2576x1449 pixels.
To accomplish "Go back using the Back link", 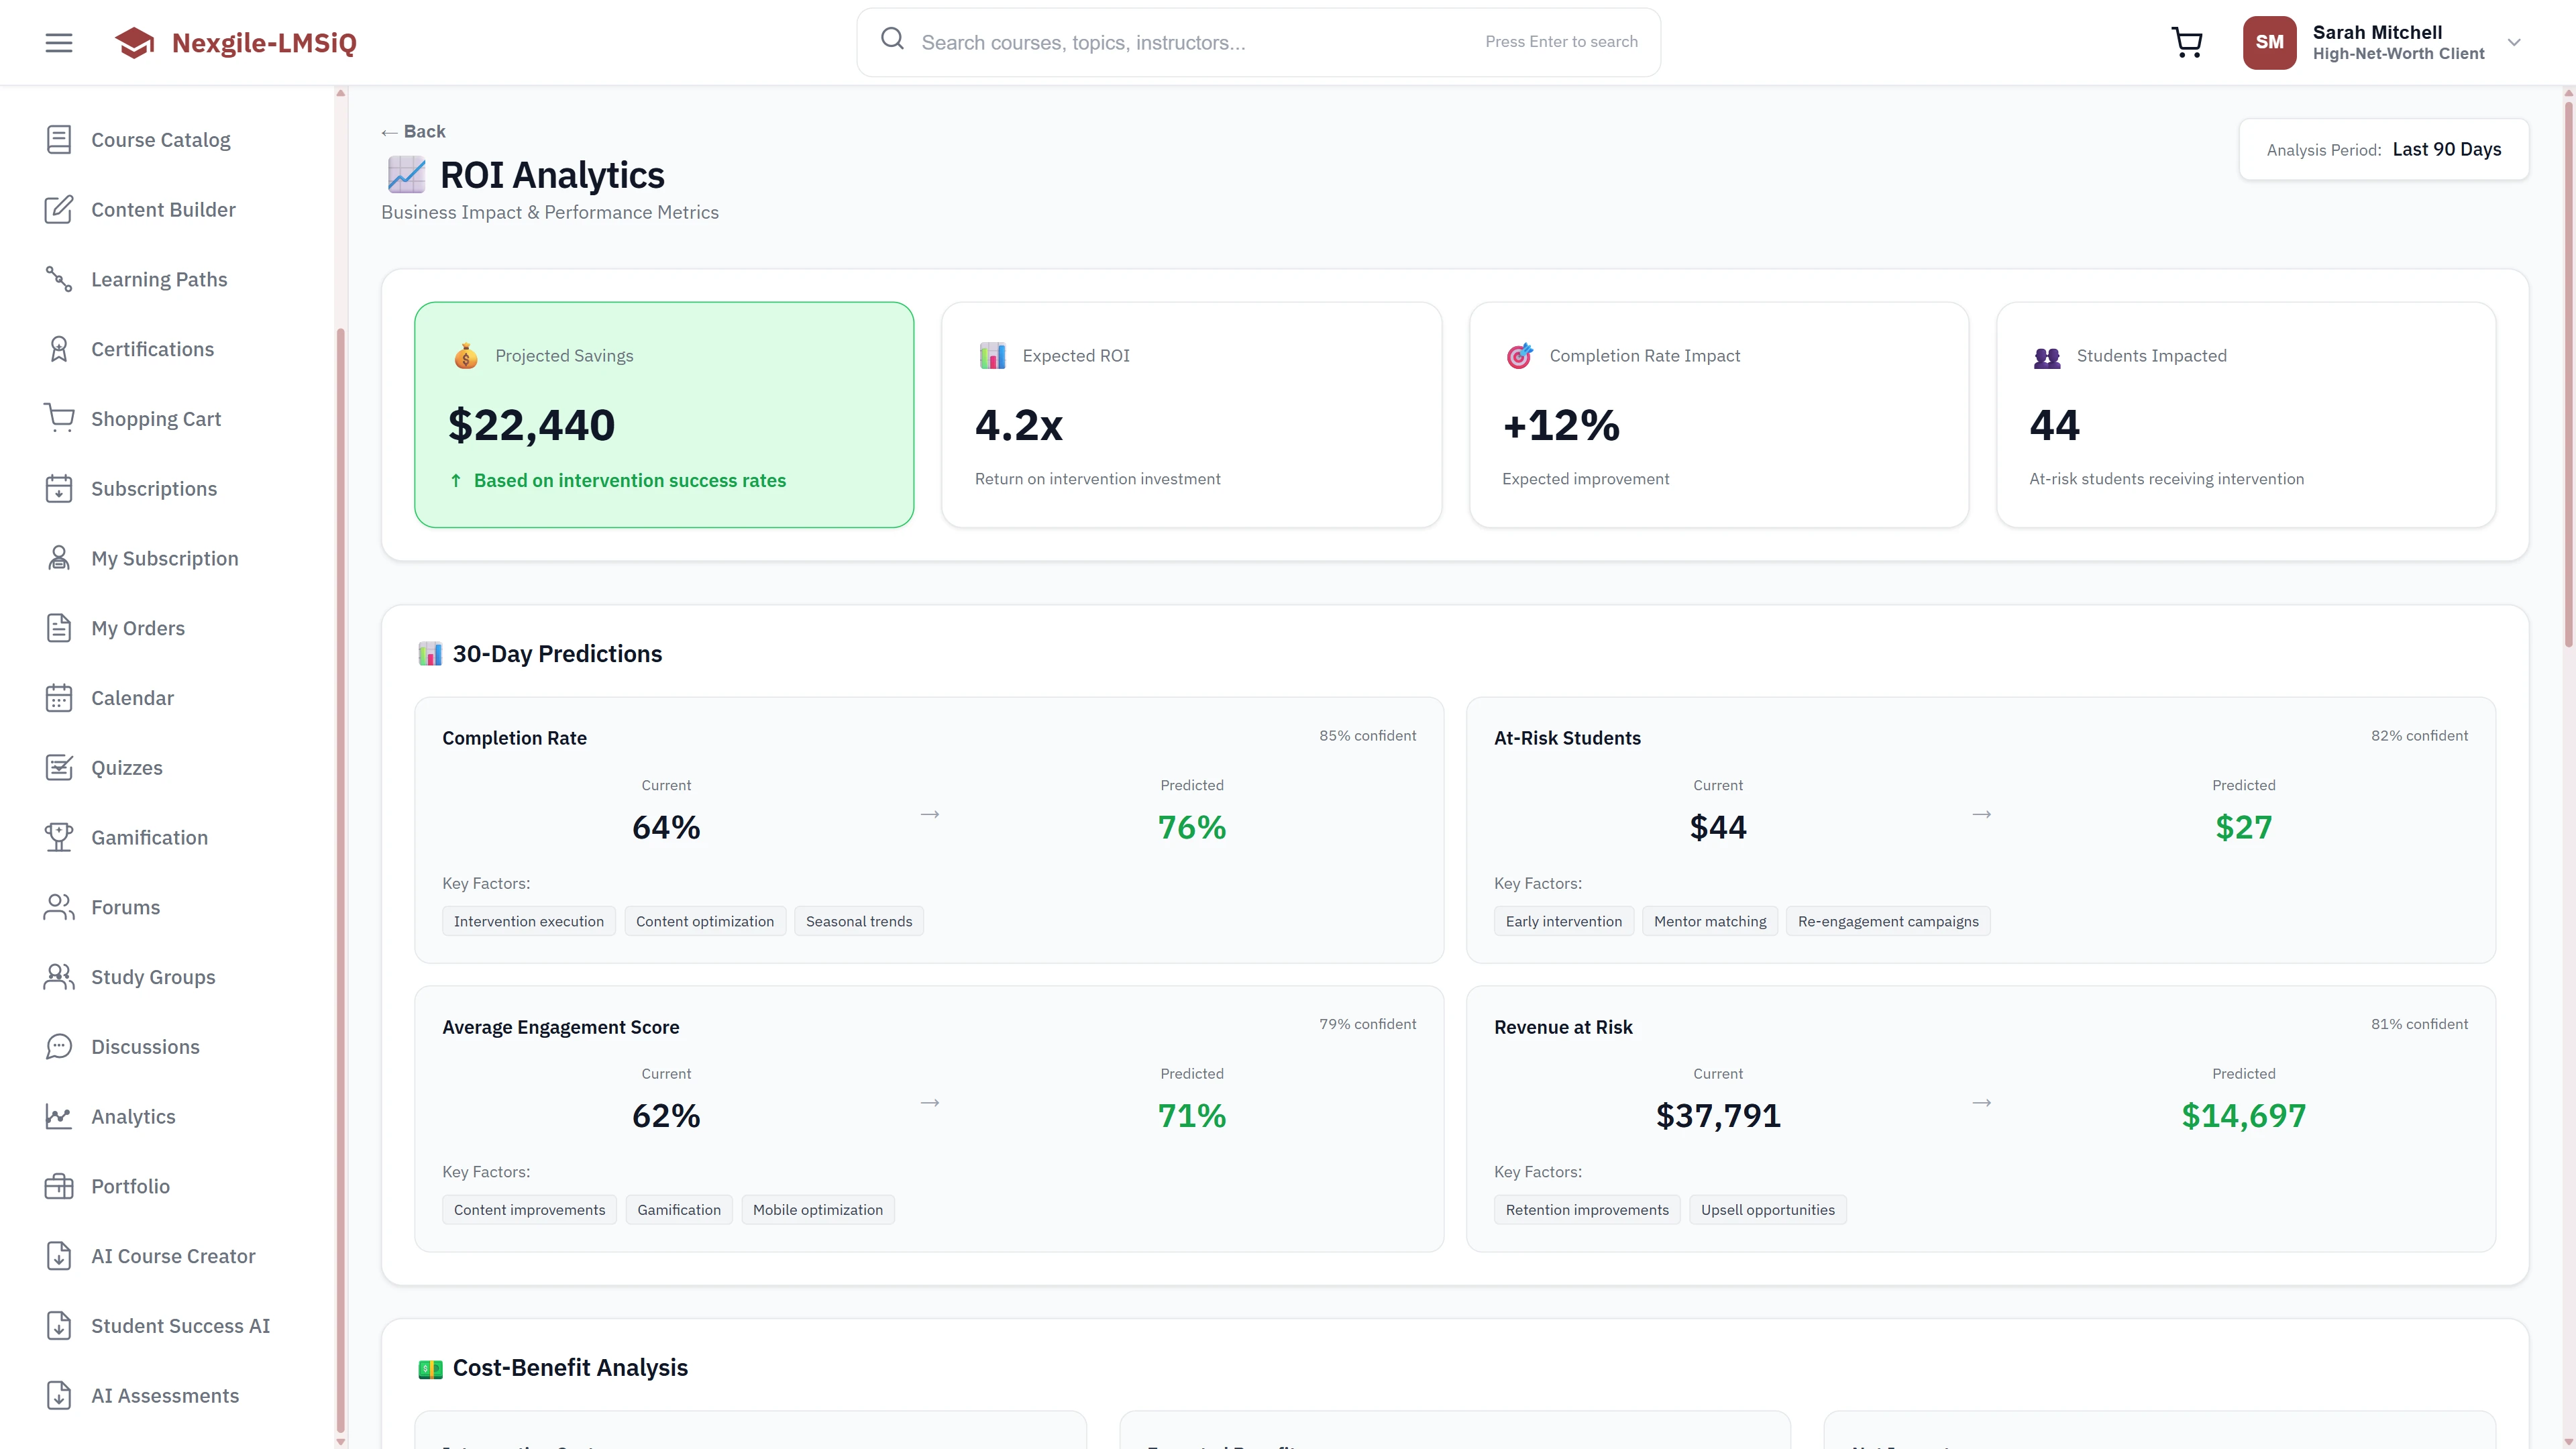I will pos(413,131).
